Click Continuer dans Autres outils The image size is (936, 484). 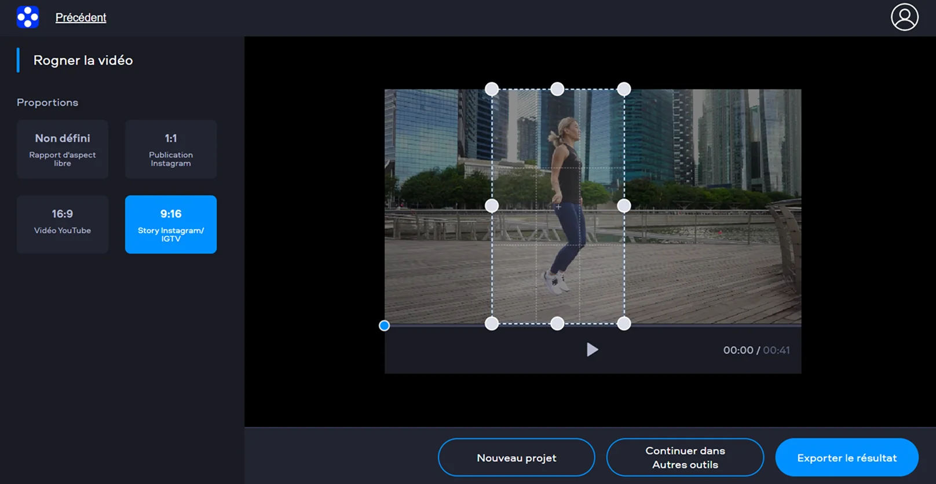click(x=685, y=457)
